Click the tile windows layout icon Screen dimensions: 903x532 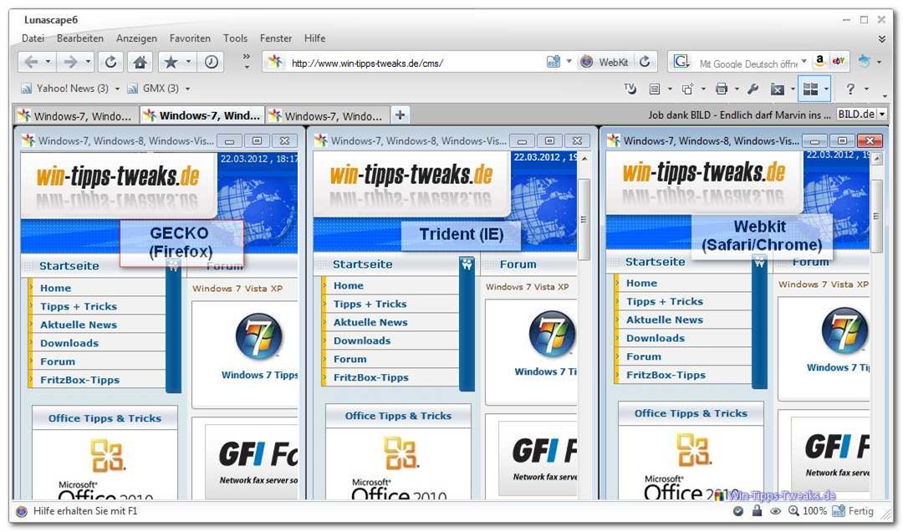tap(810, 89)
